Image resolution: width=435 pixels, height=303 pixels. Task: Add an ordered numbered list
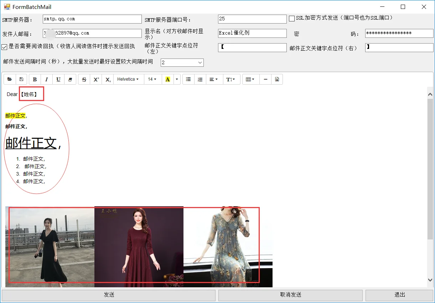[x=200, y=79]
